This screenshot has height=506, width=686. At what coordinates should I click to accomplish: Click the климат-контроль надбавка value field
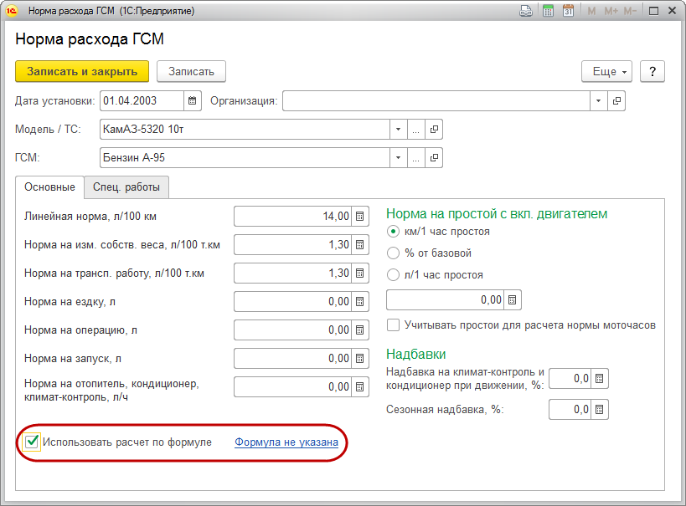570,378
